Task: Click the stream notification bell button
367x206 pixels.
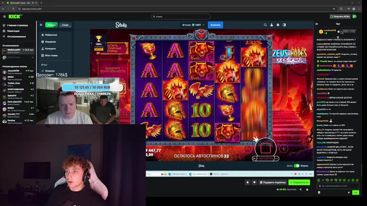Action: [247, 182]
